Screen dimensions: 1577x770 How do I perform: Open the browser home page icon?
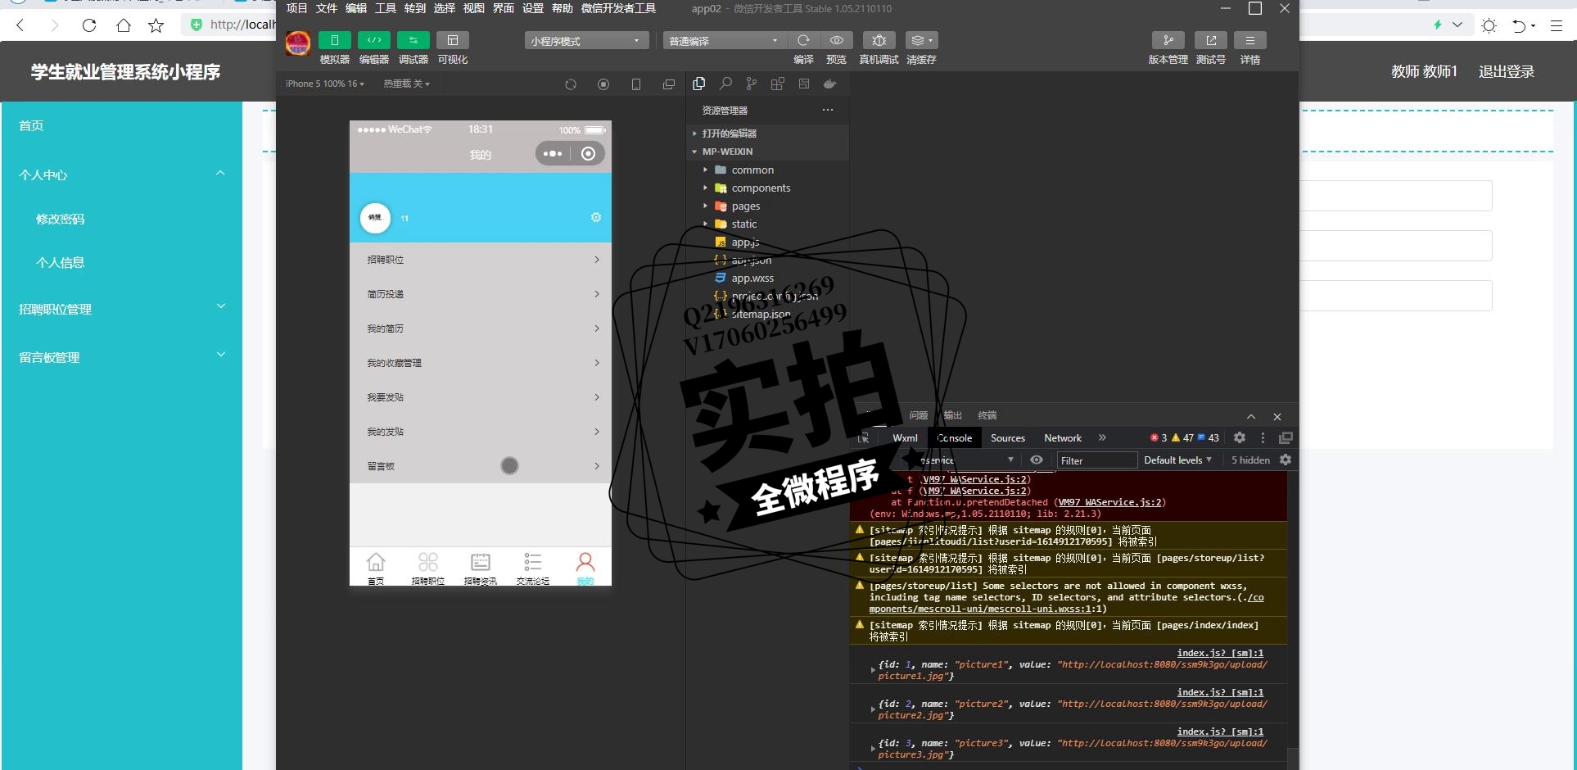[x=123, y=25]
